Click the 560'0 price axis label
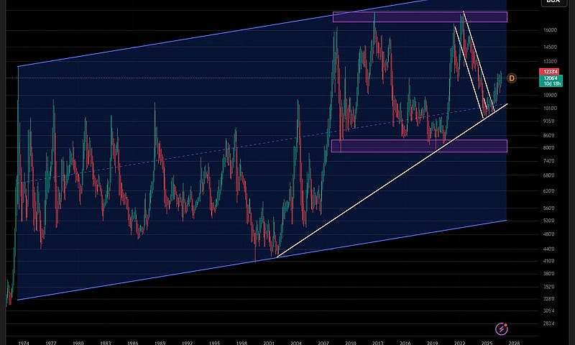 tap(549, 208)
